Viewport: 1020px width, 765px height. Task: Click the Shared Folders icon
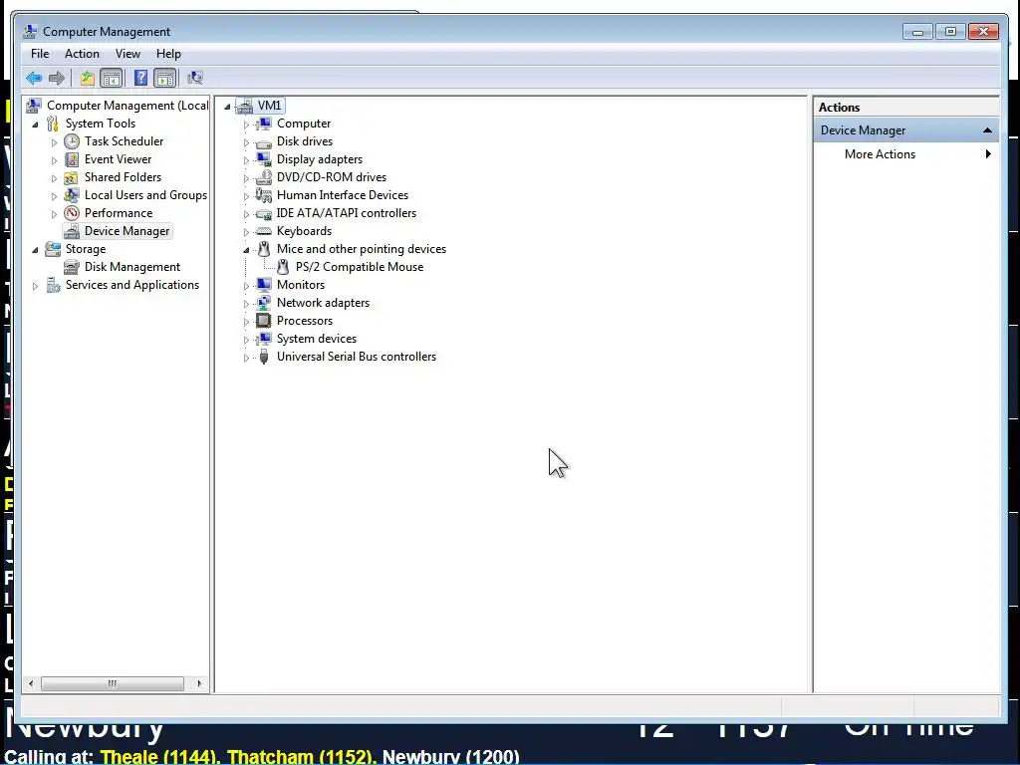(72, 177)
